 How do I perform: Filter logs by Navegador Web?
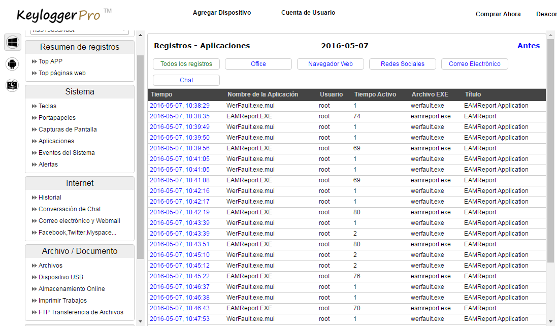(331, 64)
